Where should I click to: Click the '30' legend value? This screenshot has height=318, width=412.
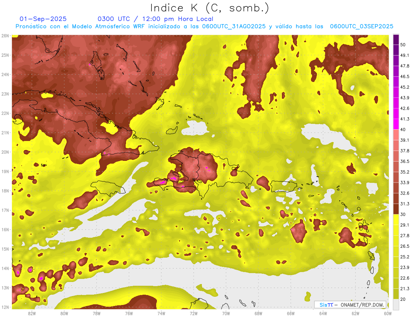click(403, 214)
